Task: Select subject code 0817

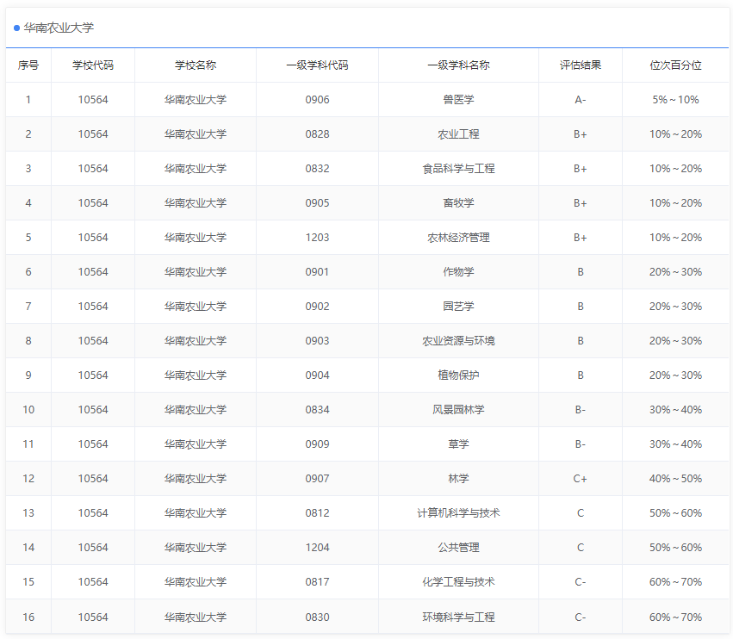Action: tap(318, 582)
